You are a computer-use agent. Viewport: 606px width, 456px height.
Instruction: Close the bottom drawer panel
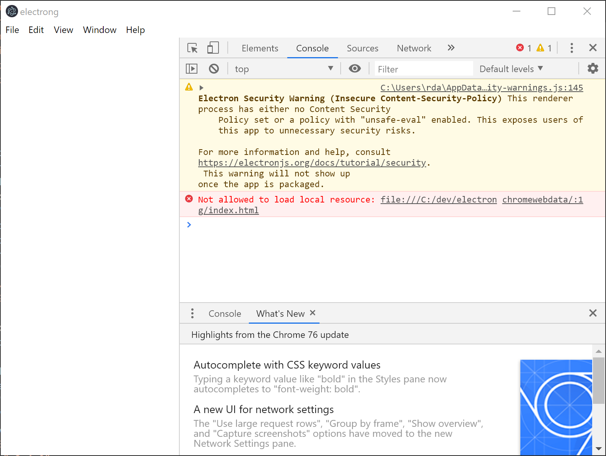593,313
